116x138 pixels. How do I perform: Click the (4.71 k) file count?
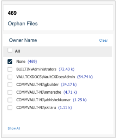click(x=70, y=92)
